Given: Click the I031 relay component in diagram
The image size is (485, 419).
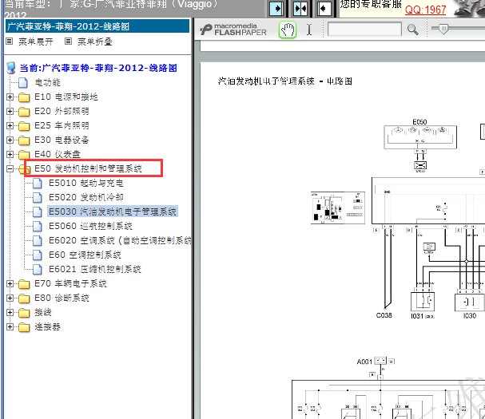Looking at the screenshot, I should click(423, 302).
